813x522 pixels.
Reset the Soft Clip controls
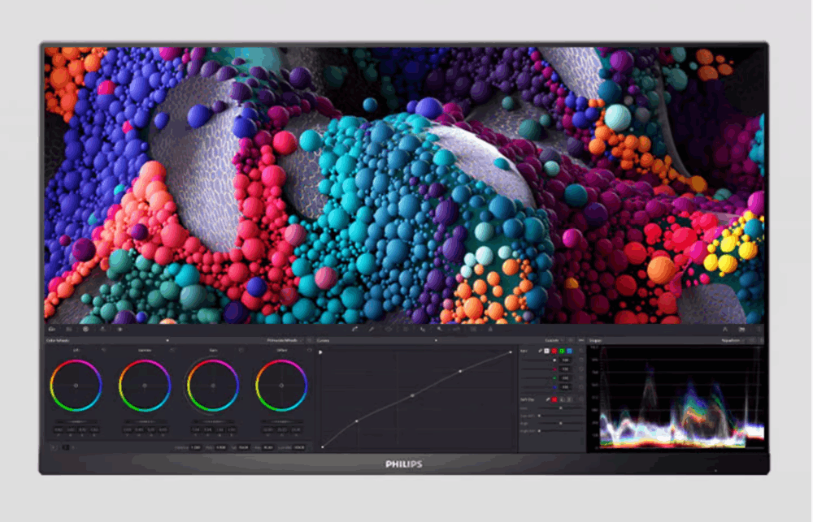click(x=580, y=399)
